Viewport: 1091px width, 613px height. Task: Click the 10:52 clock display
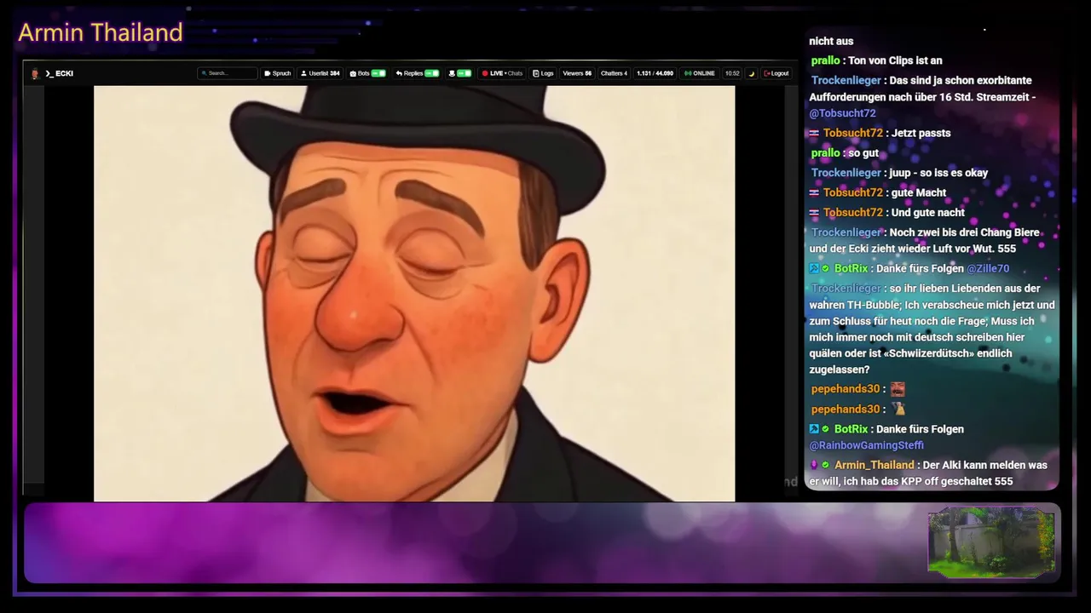tap(732, 73)
